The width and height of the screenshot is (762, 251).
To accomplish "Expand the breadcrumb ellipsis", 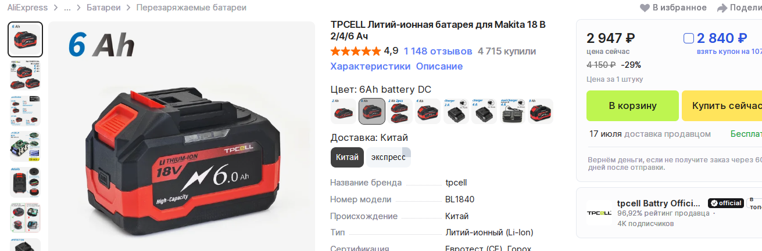I will point(67,8).
